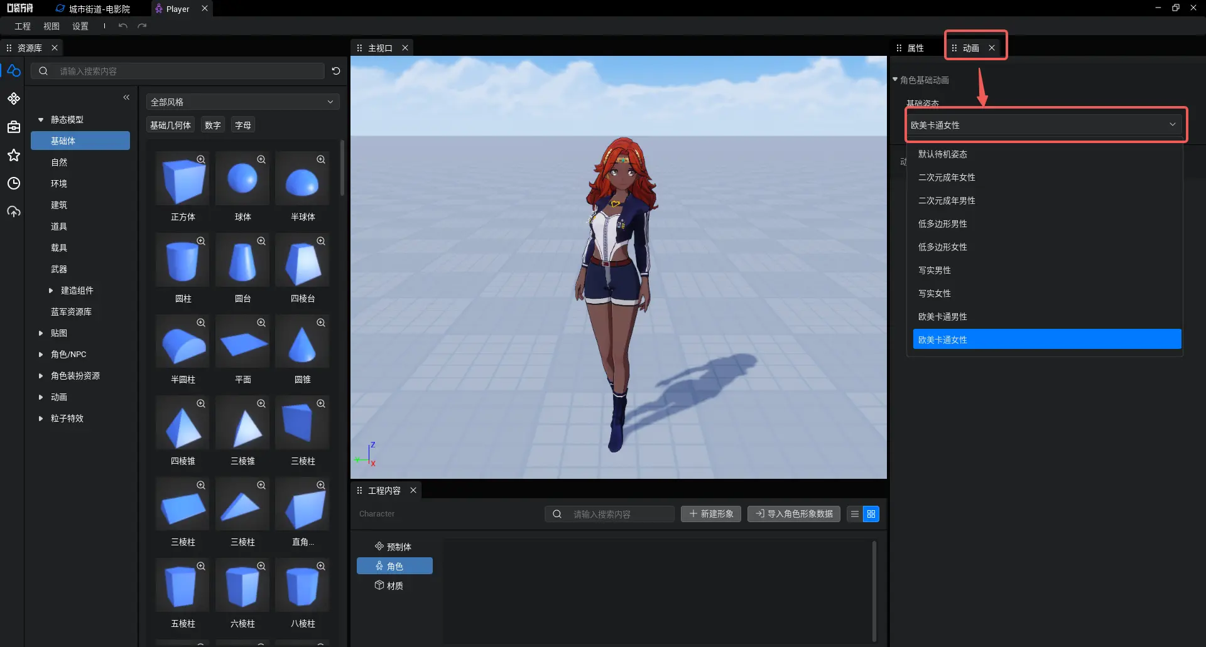The width and height of the screenshot is (1206, 647).
Task: Close the 动画 panel tab
Action: (992, 48)
